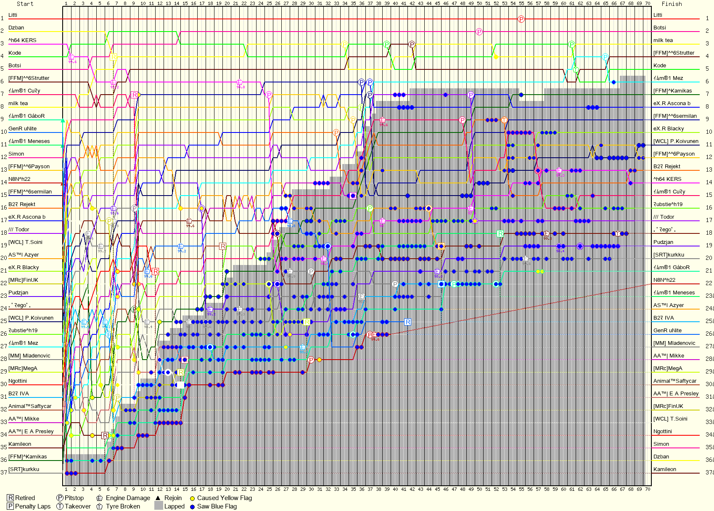
Task: Click the brown pitstop marker on lap 42
Action: coord(412,44)
